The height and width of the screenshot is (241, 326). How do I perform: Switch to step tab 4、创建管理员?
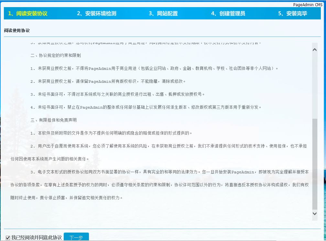(228, 14)
